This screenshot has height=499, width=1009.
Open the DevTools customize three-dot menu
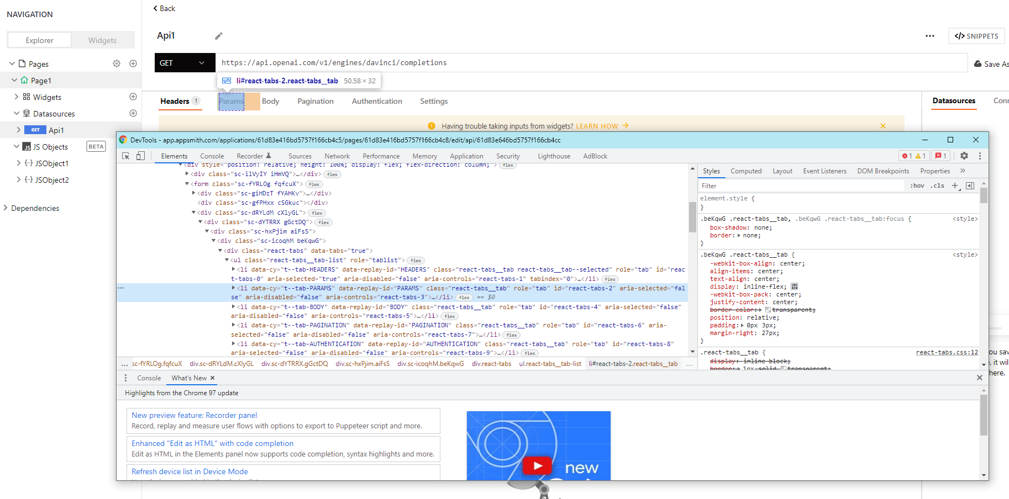click(x=980, y=156)
